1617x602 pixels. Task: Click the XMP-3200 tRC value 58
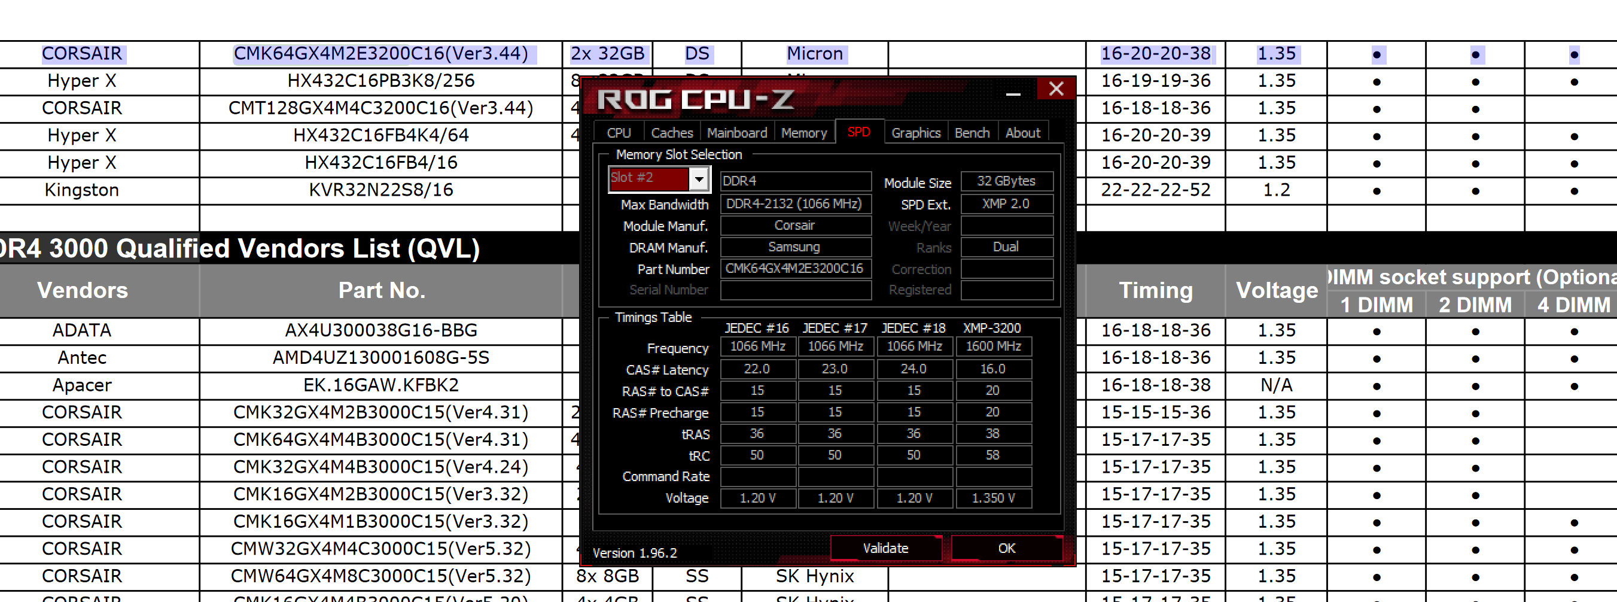(993, 455)
